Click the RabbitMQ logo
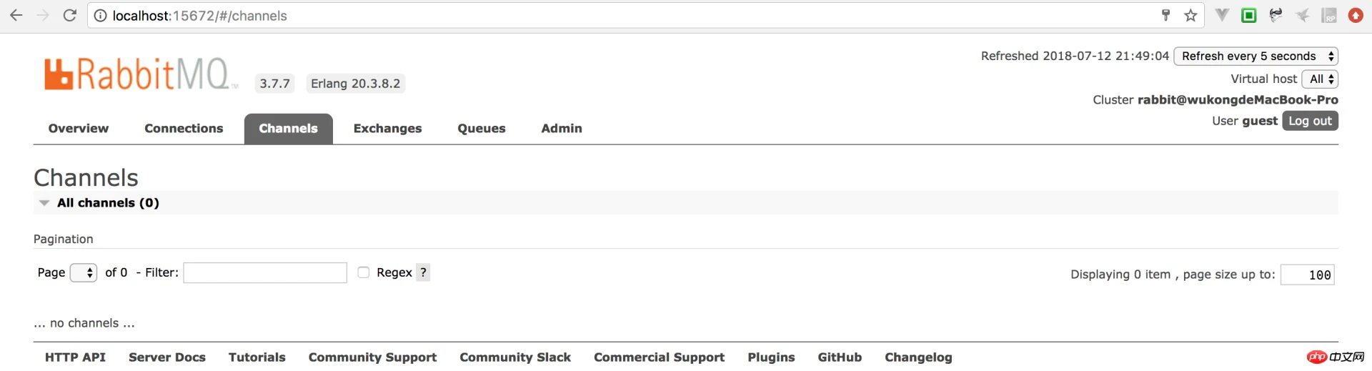 click(x=140, y=74)
